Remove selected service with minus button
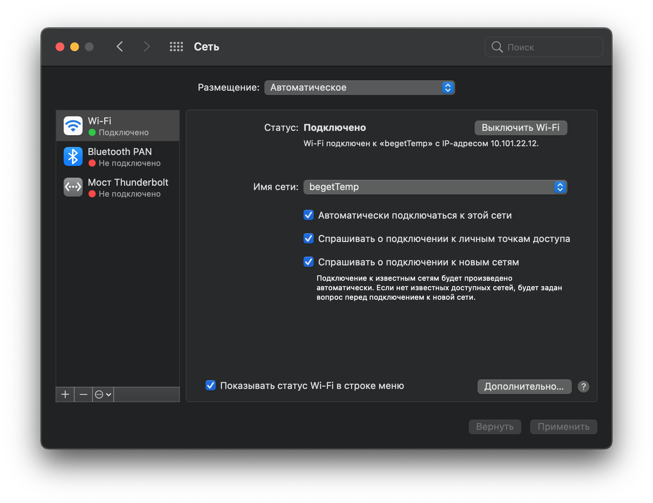 click(x=83, y=394)
